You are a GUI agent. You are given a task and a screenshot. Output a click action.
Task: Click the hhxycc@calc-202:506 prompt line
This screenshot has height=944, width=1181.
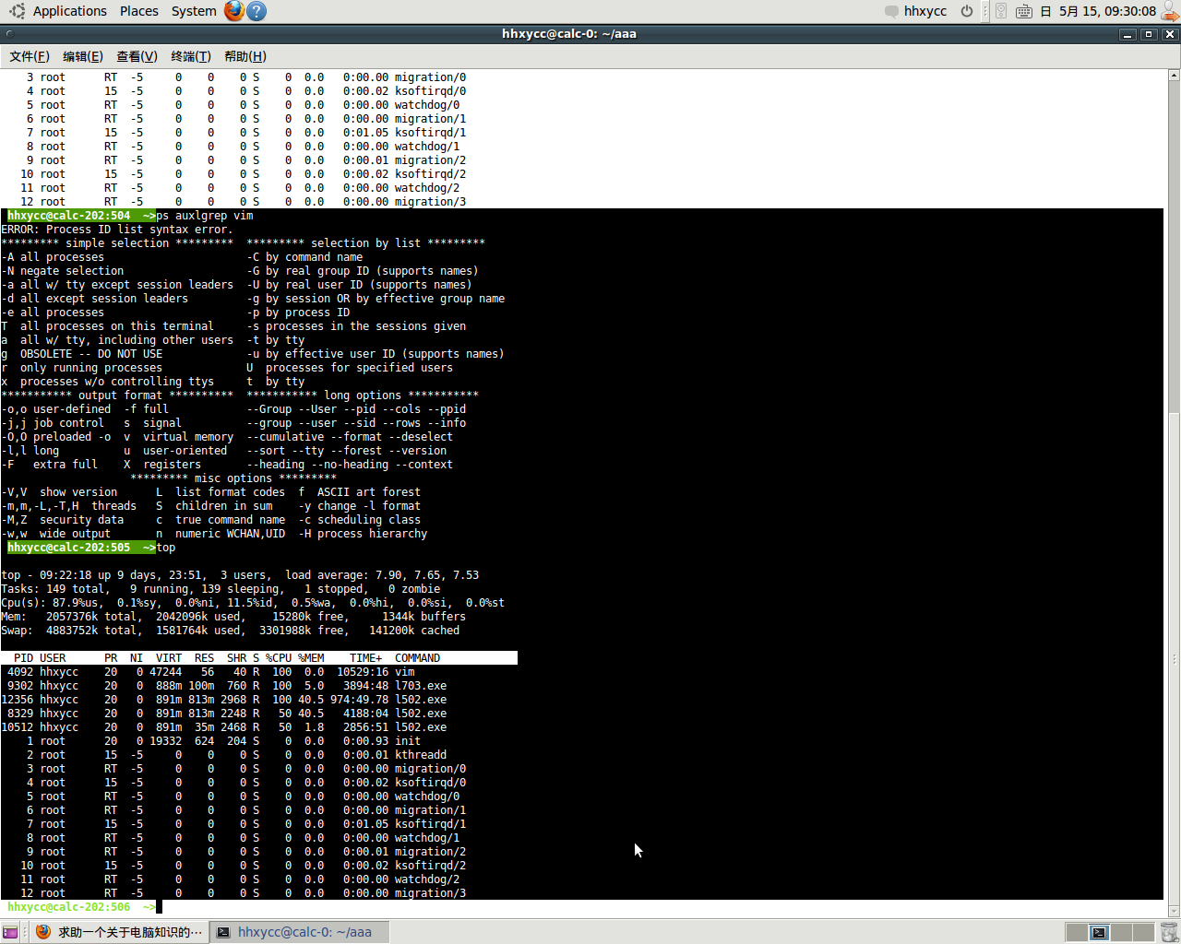[81, 907]
